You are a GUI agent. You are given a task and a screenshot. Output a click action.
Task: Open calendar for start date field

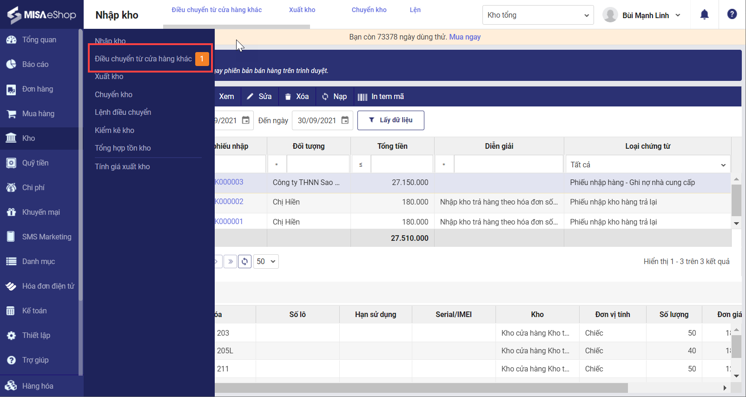click(246, 120)
